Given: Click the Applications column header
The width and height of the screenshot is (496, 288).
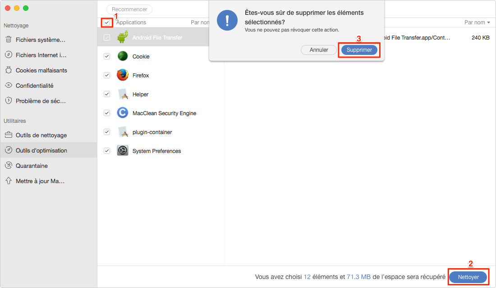Looking at the screenshot, I should (x=131, y=22).
